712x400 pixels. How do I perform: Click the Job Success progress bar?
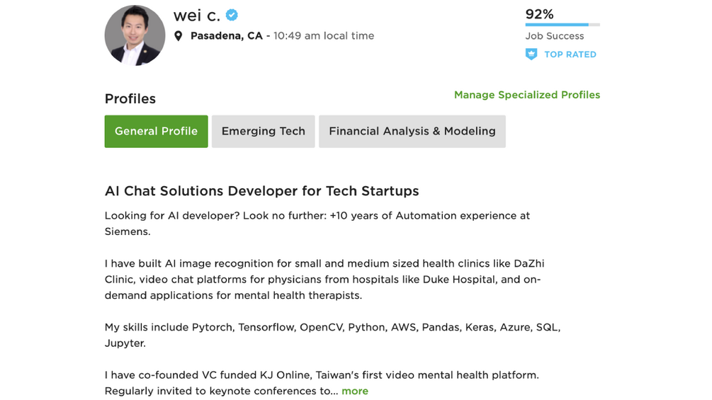[562, 25]
